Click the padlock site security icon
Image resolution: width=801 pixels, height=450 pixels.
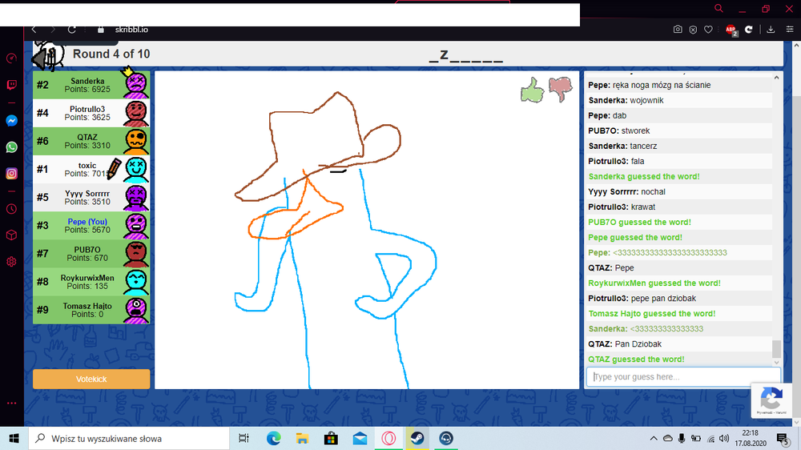click(101, 30)
